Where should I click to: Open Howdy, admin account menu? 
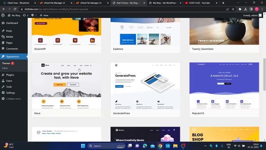click(x=252, y=15)
